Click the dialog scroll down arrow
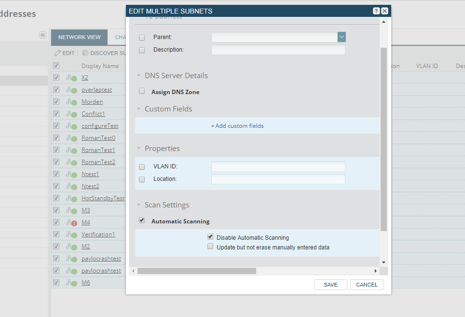This screenshot has height=317, width=465. (x=383, y=262)
